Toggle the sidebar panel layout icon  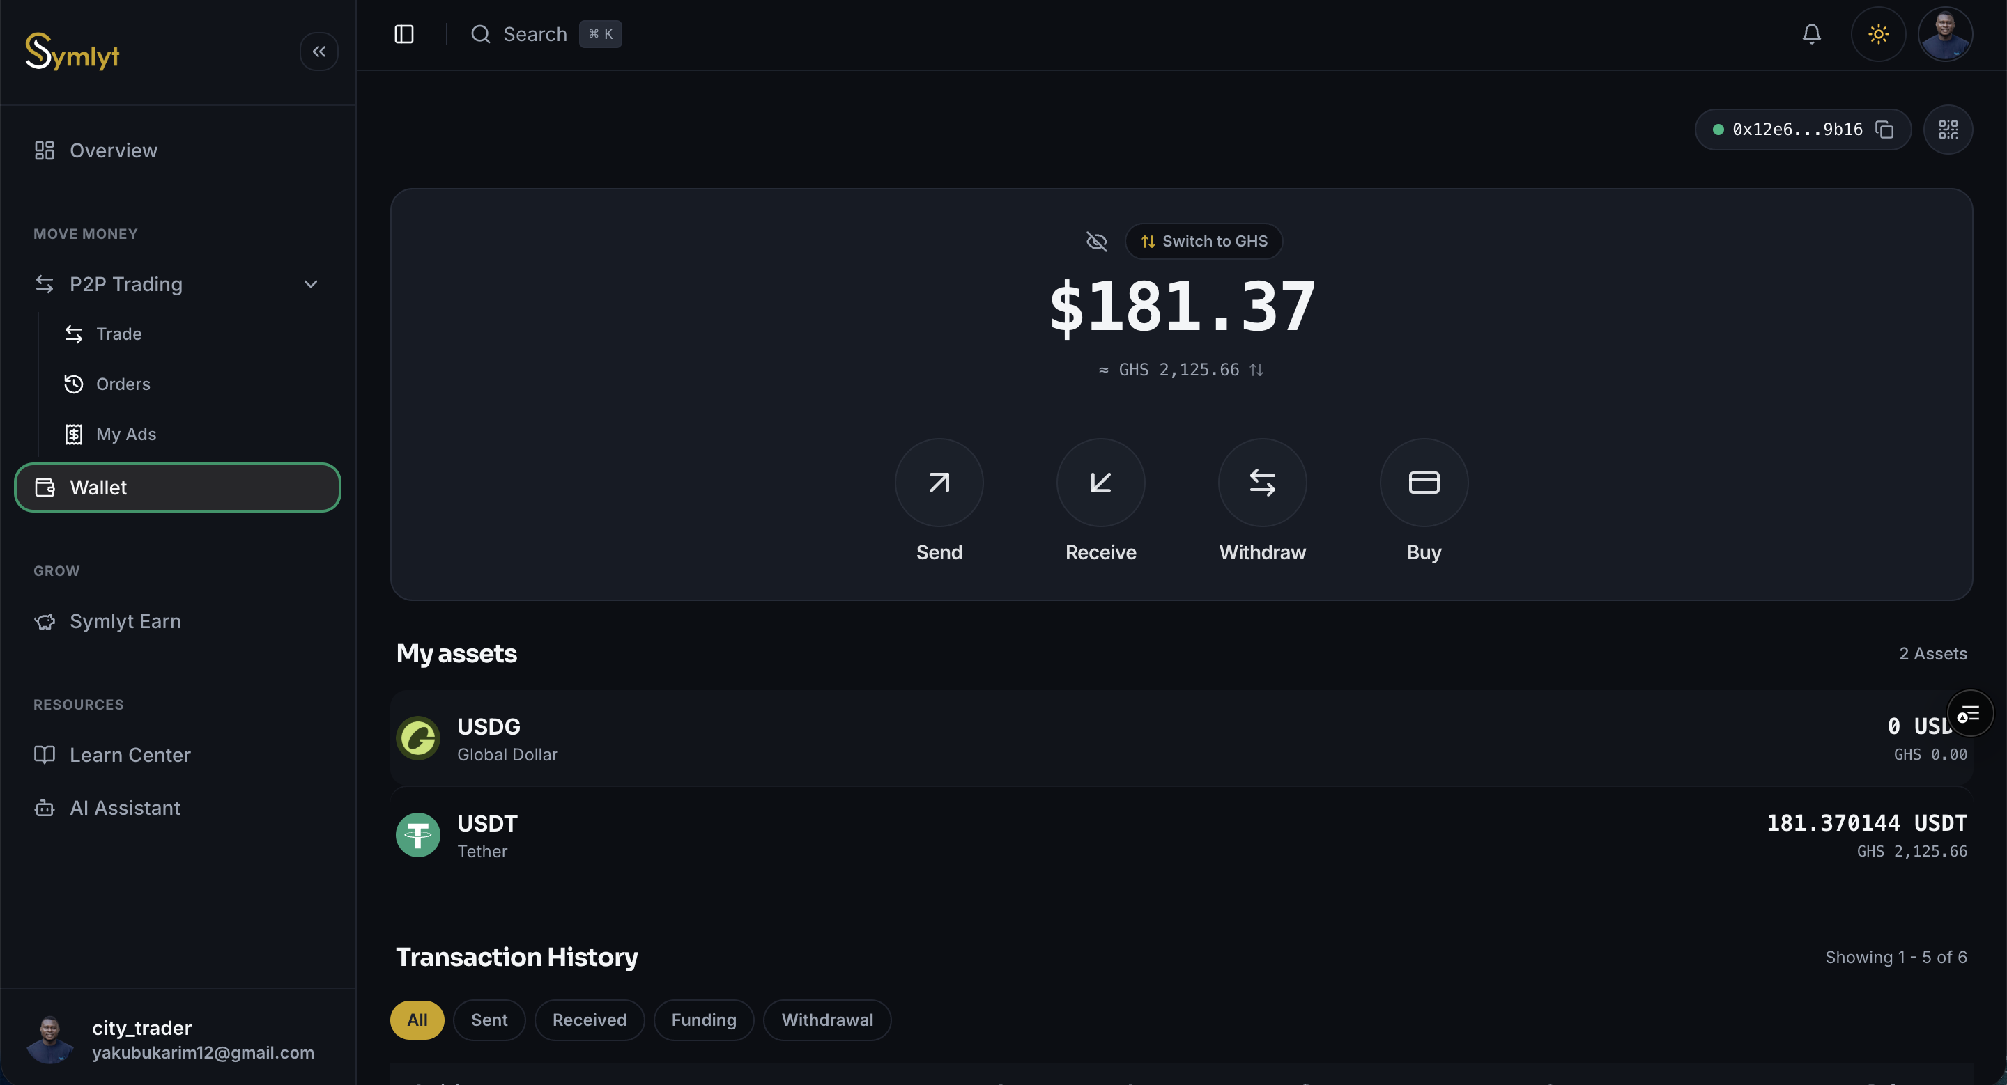click(403, 34)
